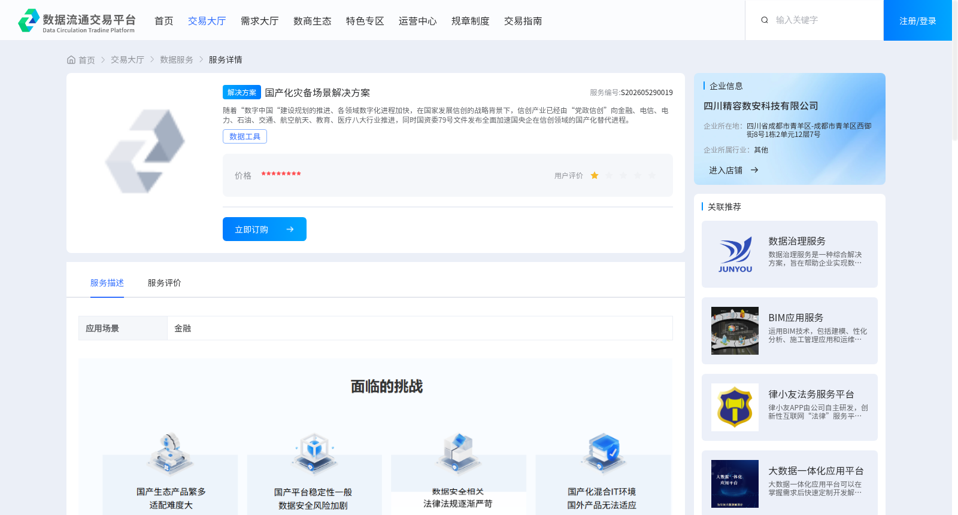Click the 立即订购 button
The height and width of the screenshot is (515, 958).
265,229
